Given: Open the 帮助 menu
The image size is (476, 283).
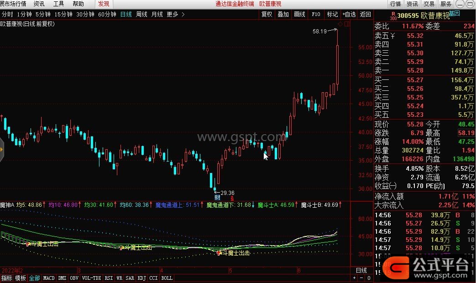Looking at the screenshot, I should click(x=78, y=4).
